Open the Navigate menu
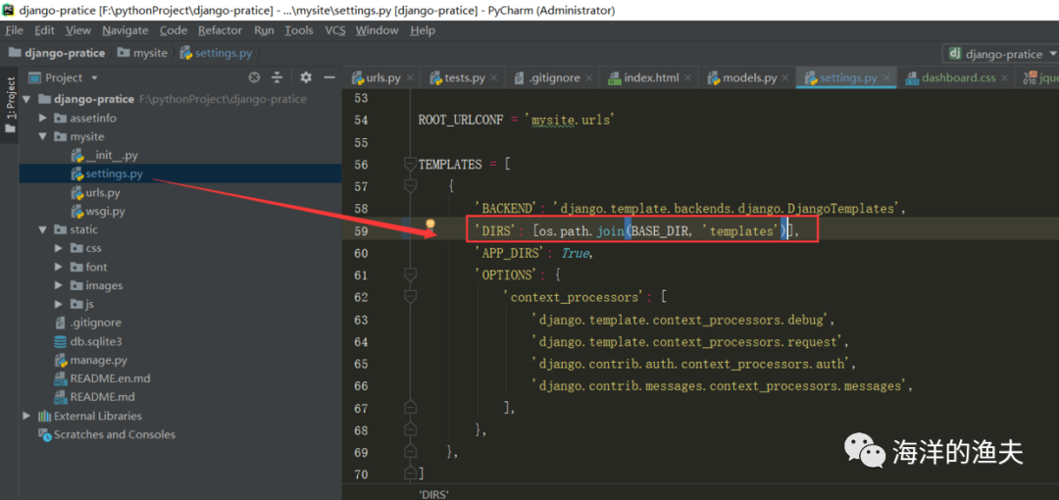1059x500 pixels. 125,30
